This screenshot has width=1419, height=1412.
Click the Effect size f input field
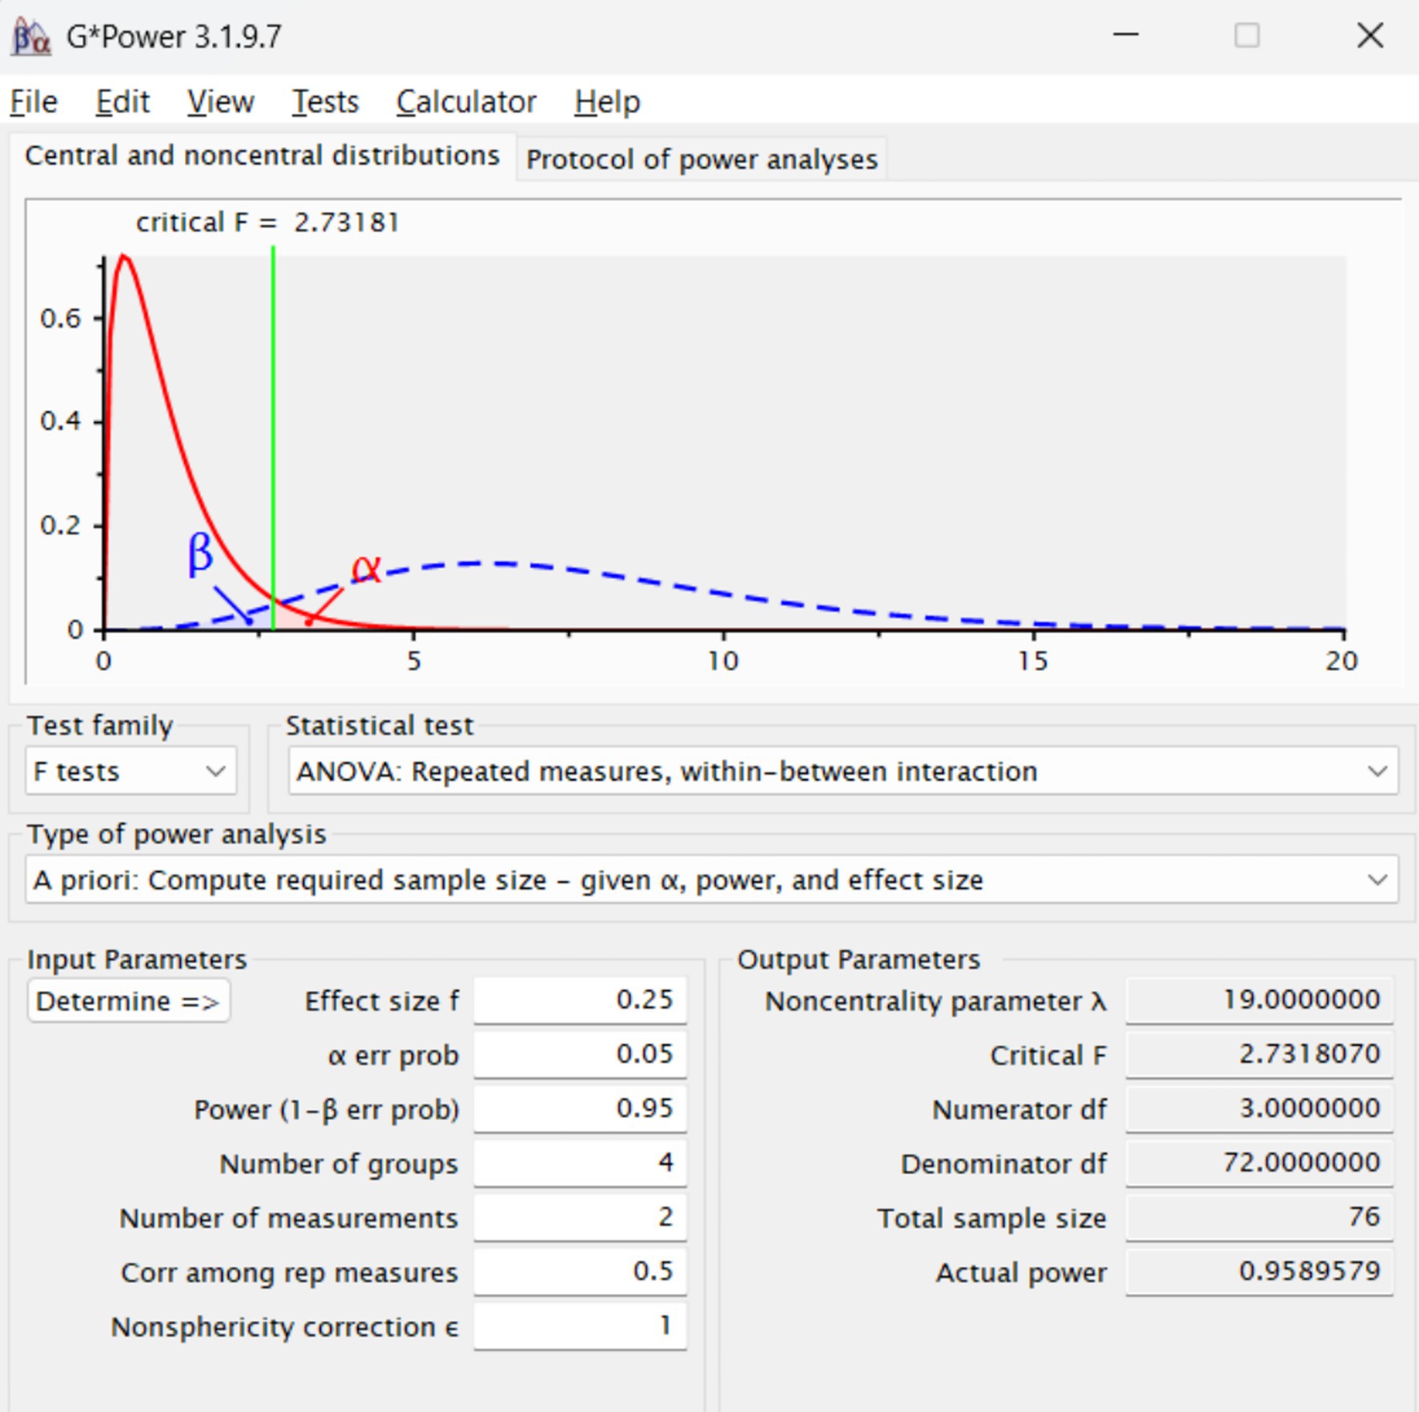[580, 1000]
